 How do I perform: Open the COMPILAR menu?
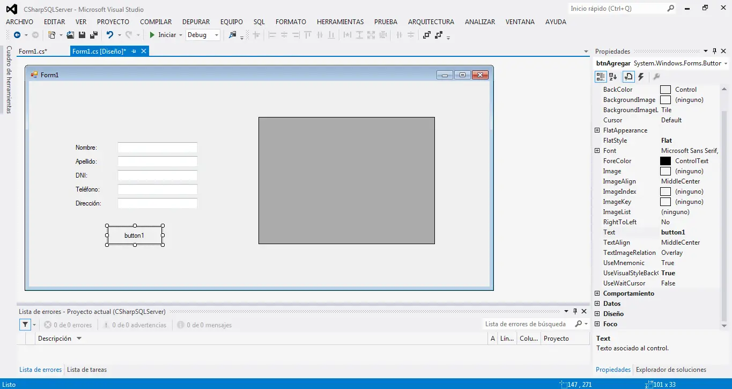pyautogui.click(x=156, y=22)
